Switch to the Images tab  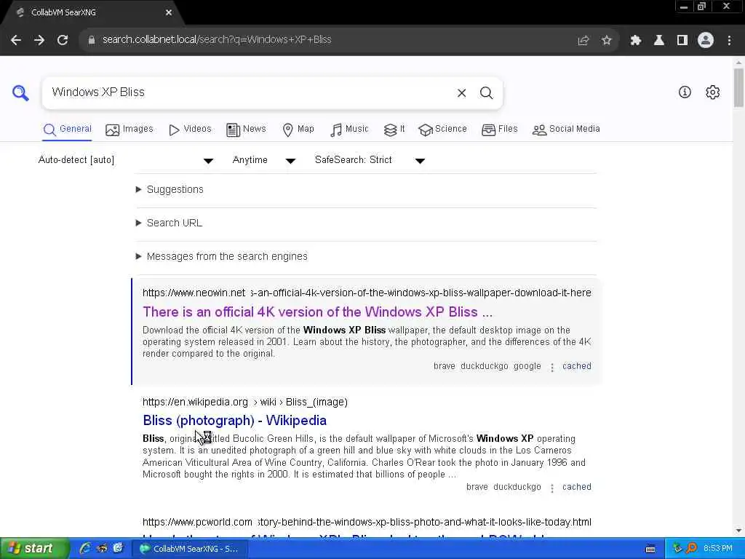pyautogui.click(x=130, y=130)
